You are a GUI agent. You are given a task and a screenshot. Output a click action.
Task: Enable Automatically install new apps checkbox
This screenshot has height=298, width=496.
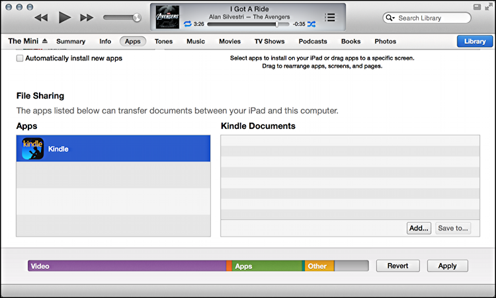pyautogui.click(x=20, y=58)
